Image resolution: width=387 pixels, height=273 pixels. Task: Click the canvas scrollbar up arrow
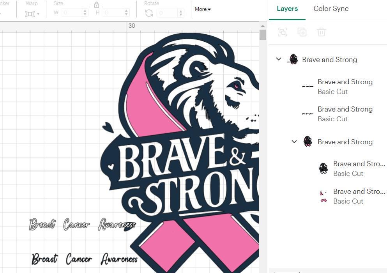[x=263, y=26]
